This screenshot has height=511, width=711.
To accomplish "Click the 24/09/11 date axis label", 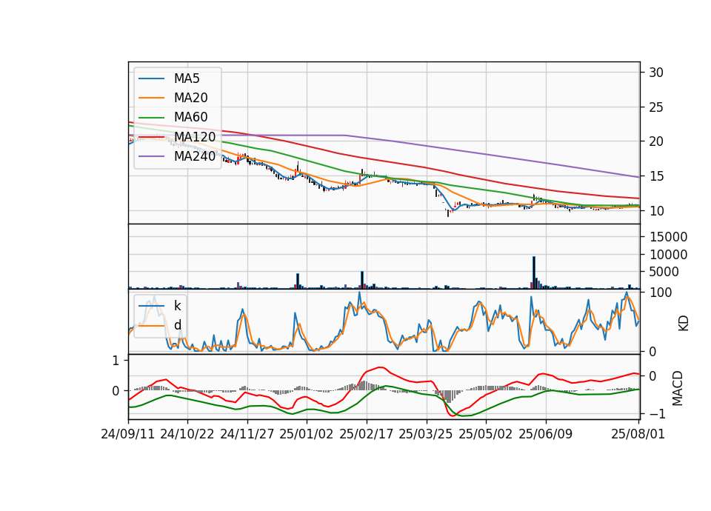I will 128,434.
